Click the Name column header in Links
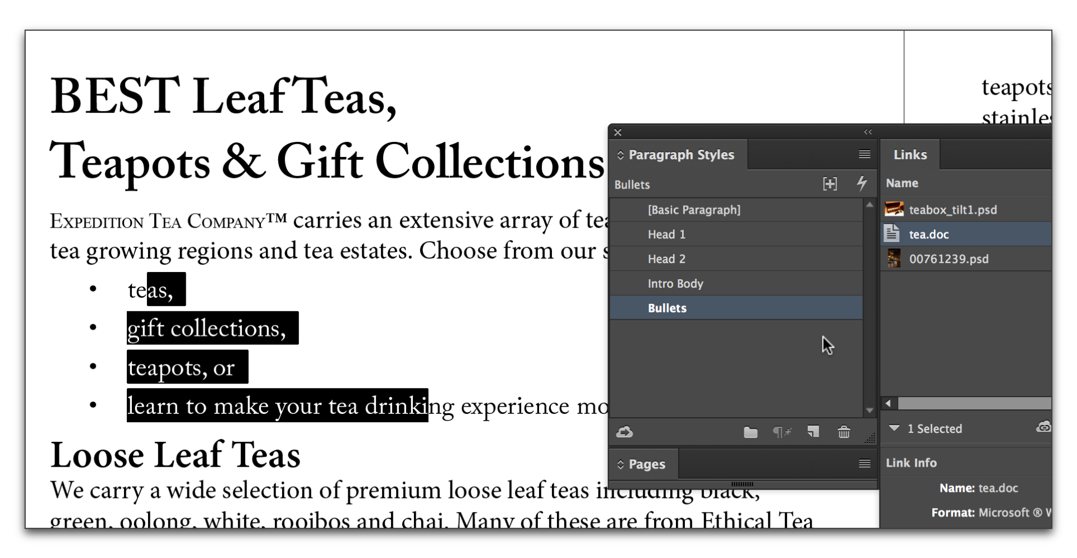Screen dimensions: 1077x558 coord(902,183)
